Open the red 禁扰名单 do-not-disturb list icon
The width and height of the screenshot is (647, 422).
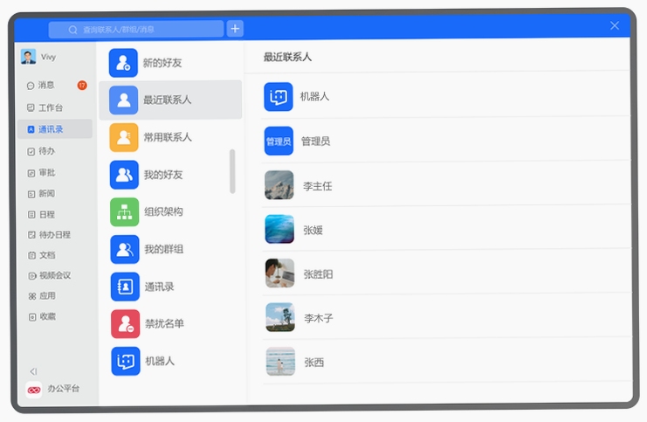(126, 324)
